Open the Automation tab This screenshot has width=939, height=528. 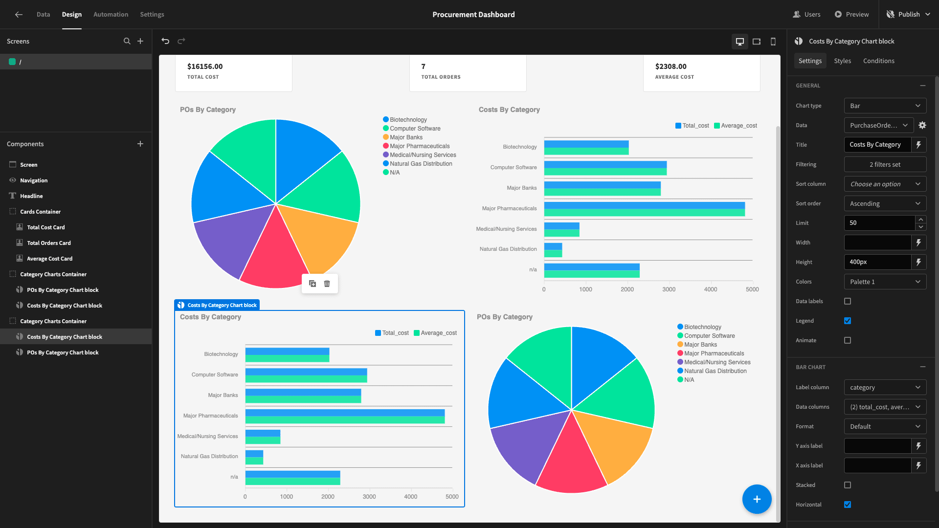(111, 14)
